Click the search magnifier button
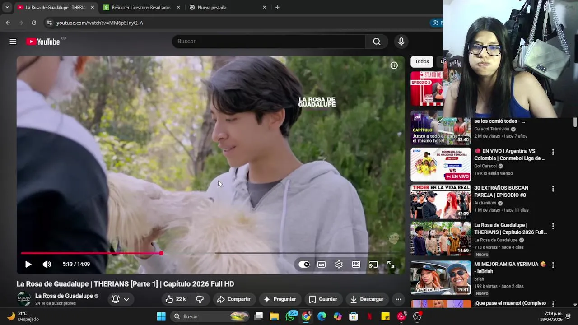578x325 pixels. [377, 42]
